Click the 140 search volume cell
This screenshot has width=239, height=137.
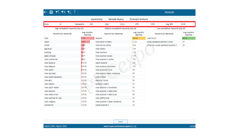tap(139, 63)
